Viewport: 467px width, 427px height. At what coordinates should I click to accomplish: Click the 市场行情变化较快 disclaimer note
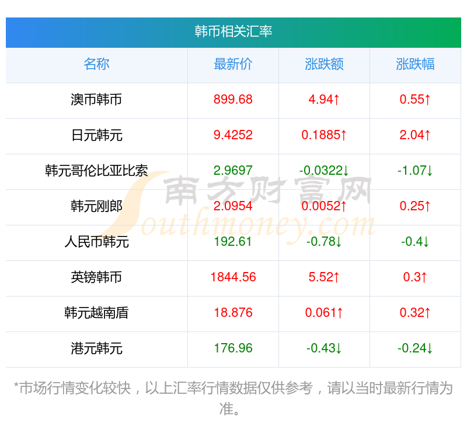[x=233, y=398]
